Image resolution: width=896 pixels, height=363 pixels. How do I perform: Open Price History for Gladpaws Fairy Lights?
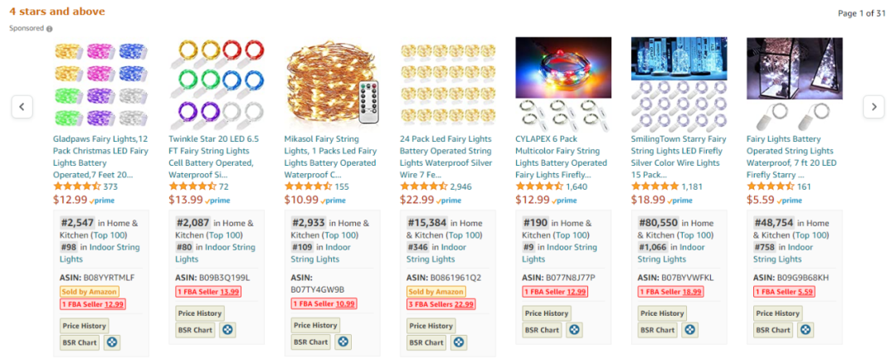coord(84,326)
